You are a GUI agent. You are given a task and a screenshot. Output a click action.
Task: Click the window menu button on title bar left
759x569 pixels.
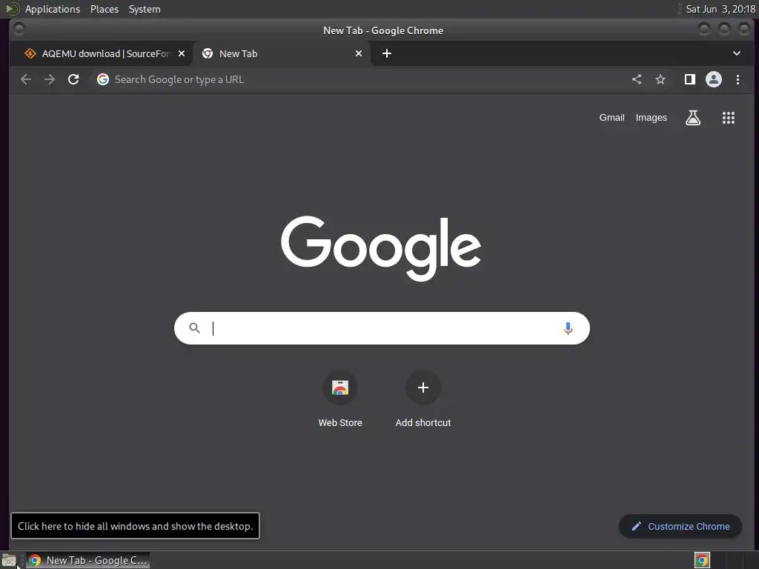(x=19, y=30)
